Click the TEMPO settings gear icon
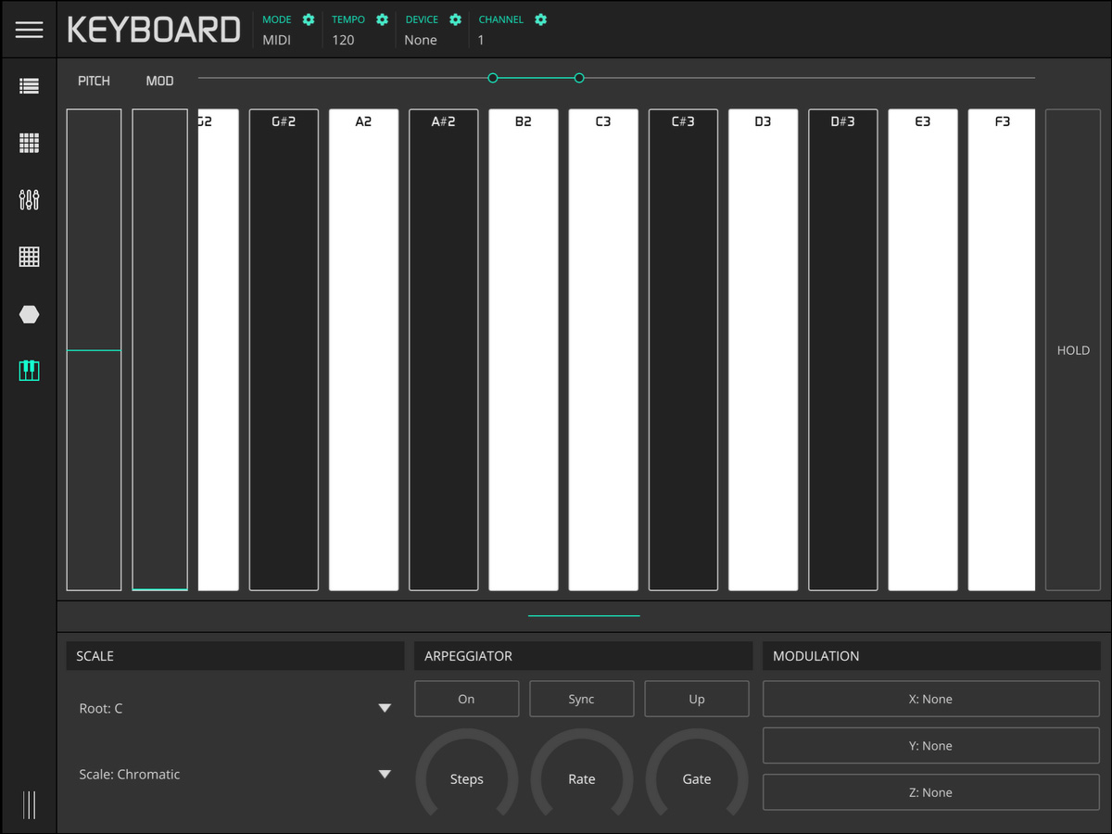The height and width of the screenshot is (834, 1112). click(x=382, y=19)
